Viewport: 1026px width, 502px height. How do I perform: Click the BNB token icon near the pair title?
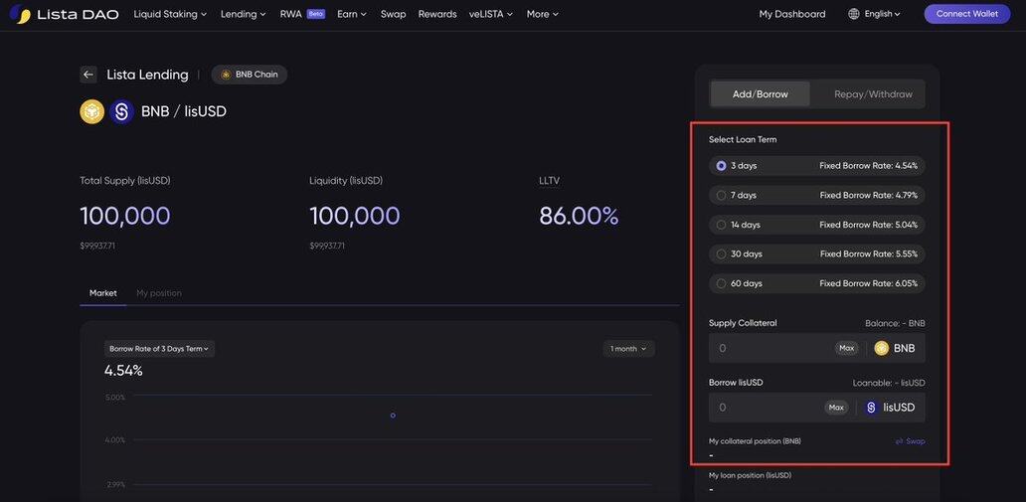[x=92, y=111]
